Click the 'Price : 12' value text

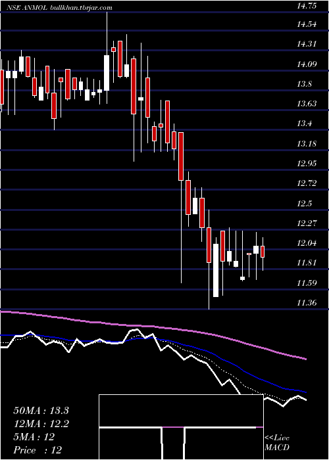click(38, 450)
